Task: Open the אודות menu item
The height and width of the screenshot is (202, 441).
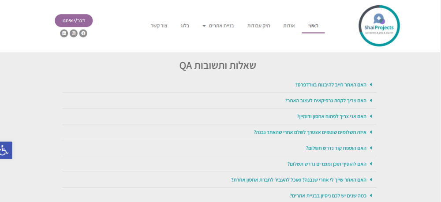Action: pyautogui.click(x=289, y=26)
